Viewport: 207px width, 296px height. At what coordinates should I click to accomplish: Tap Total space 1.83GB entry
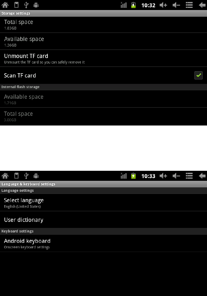tap(103, 25)
